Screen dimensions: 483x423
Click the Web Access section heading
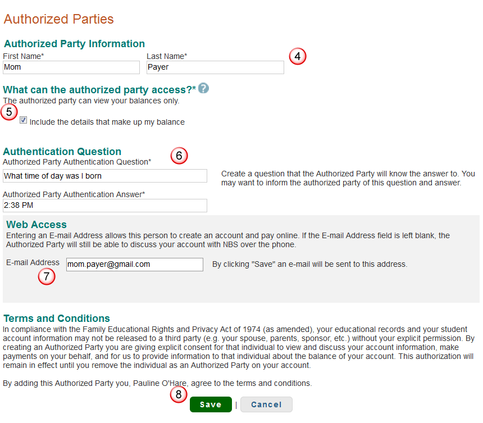tap(37, 225)
